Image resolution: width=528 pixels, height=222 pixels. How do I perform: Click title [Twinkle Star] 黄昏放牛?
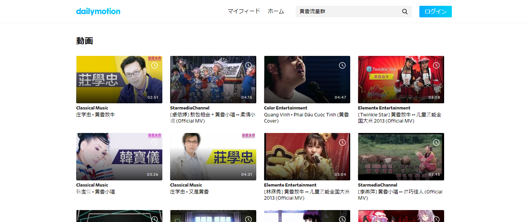400,118
